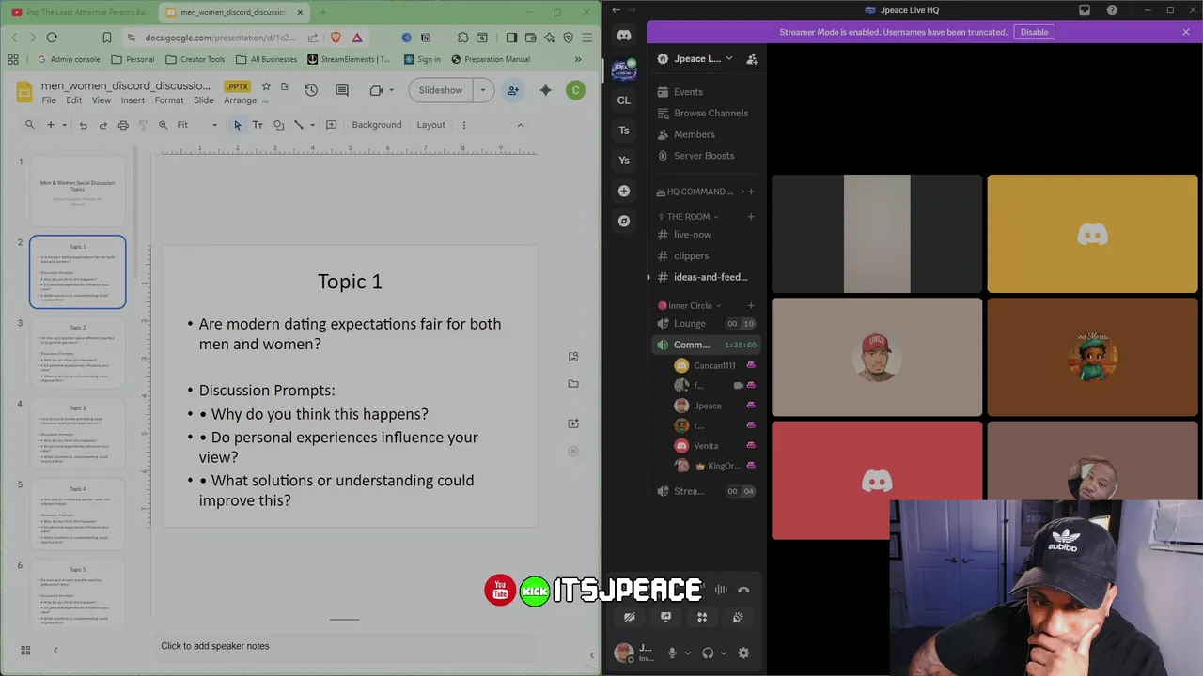Image resolution: width=1203 pixels, height=676 pixels.
Task: Select slide 3 thumbnail in filmstrip
Action: 78,353
